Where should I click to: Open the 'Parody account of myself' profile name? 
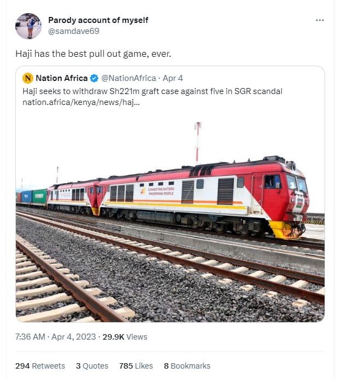pos(98,20)
